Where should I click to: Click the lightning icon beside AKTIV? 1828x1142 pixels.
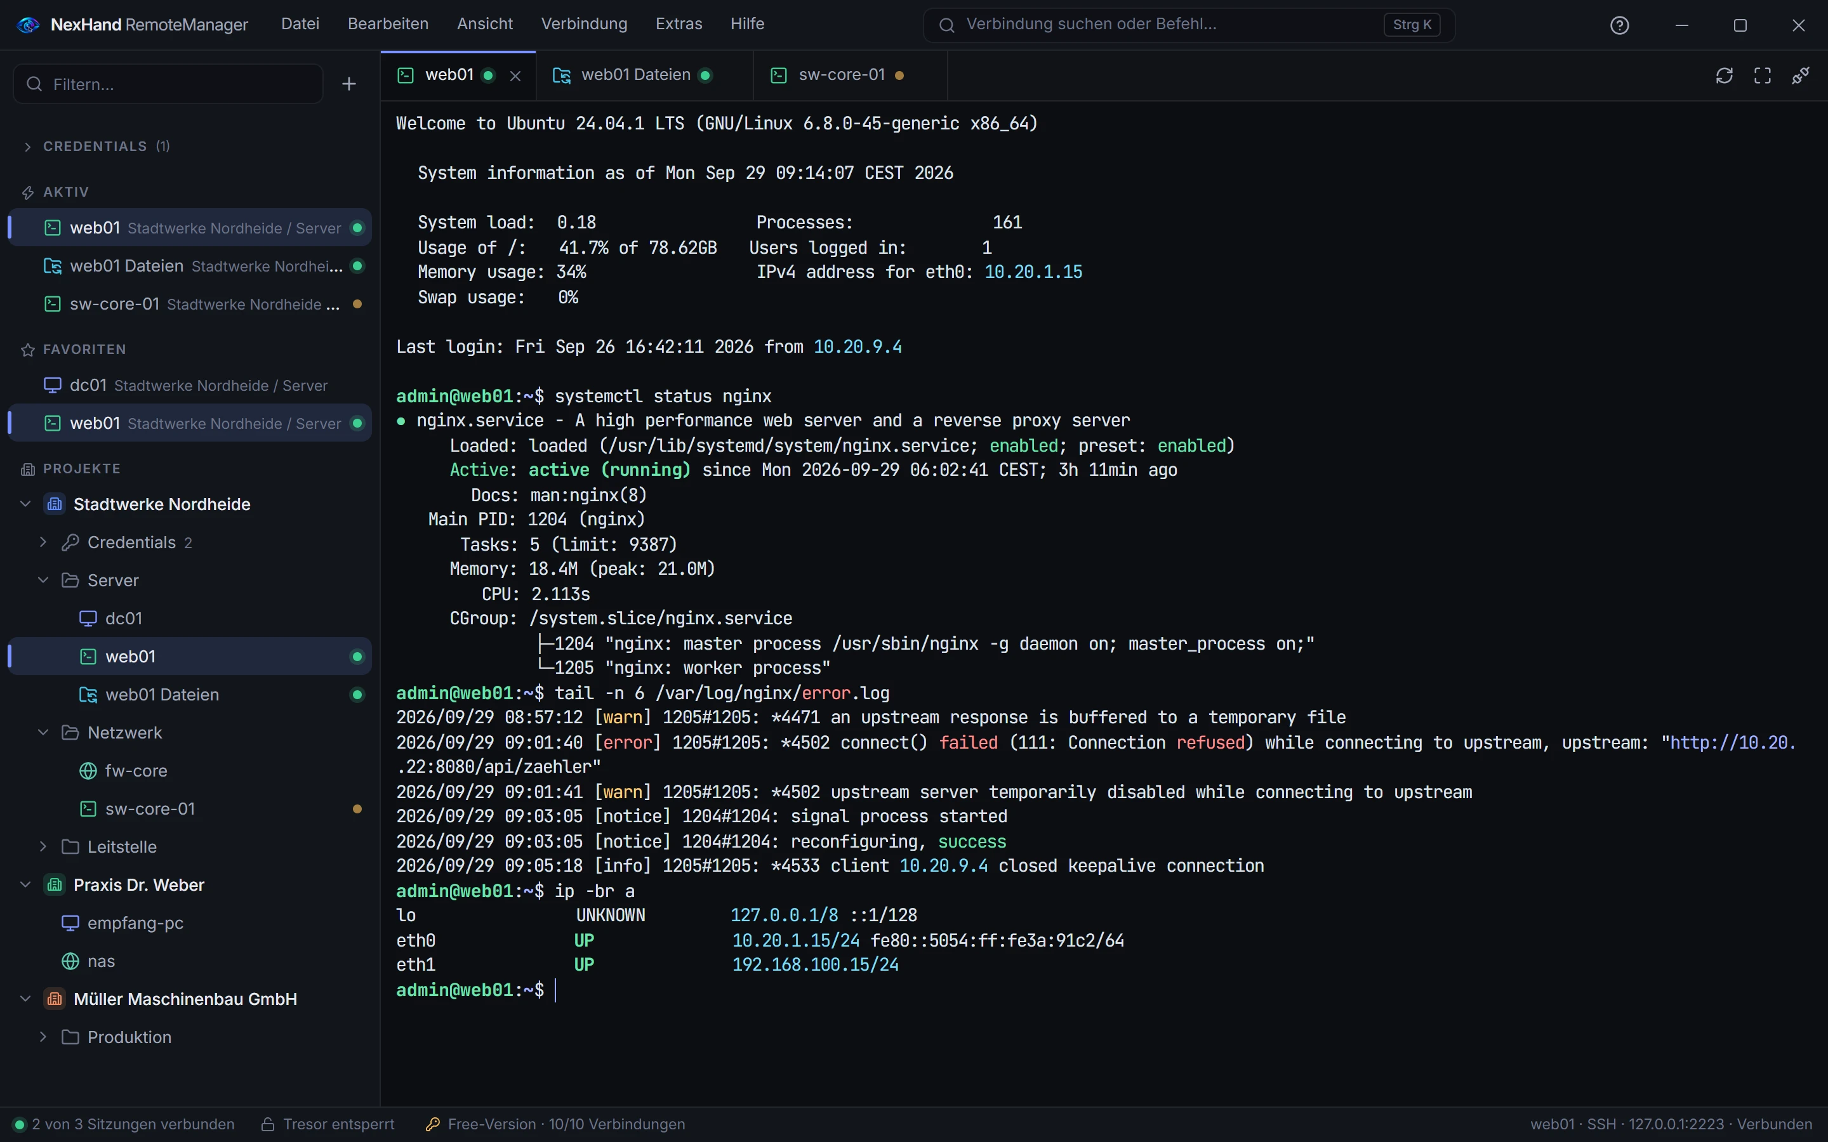28,193
